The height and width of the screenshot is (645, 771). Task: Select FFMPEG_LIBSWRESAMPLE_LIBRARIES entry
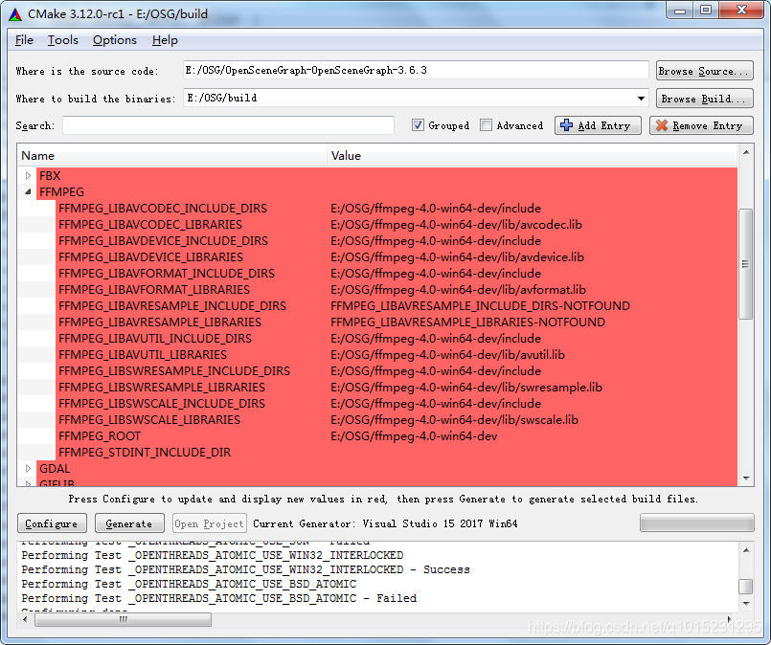click(162, 387)
